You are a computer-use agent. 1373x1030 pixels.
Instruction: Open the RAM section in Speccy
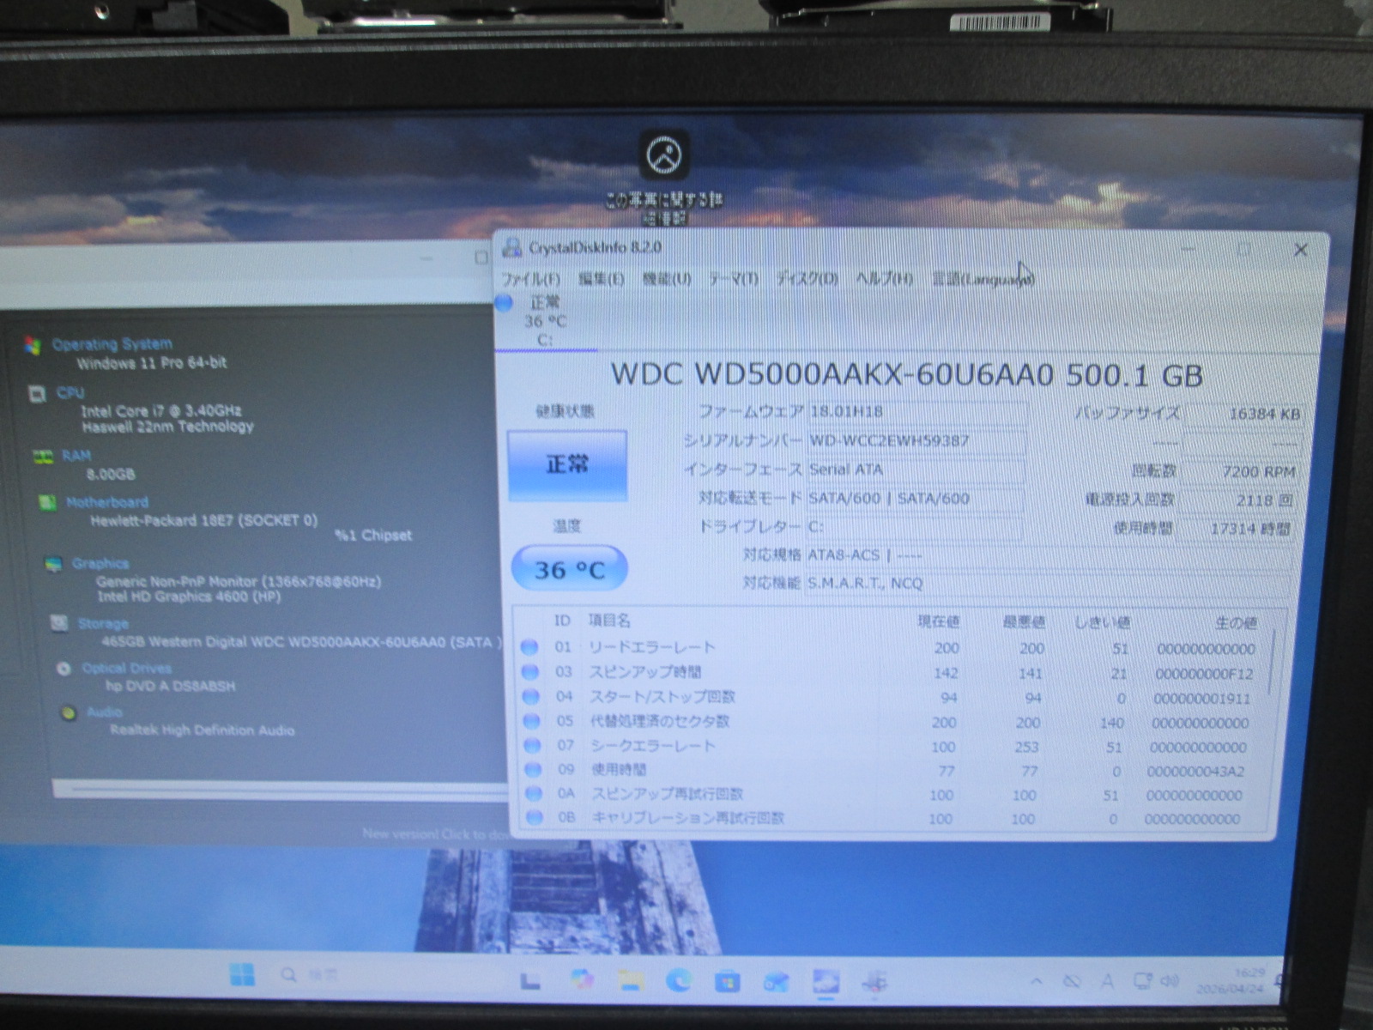[76, 456]
